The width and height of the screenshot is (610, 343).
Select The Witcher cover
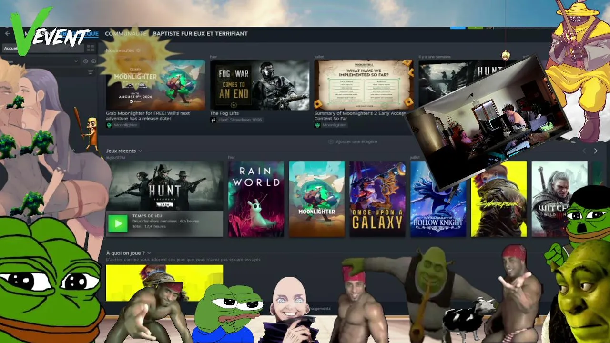pyautogui.click(x=559, y=199)
